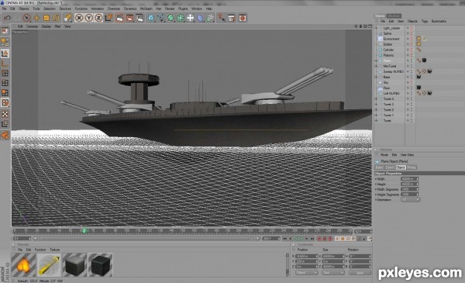Open the Texture menu in Materials panel
Viewport: 465px width, 283px height.
[x=54, y=250]
